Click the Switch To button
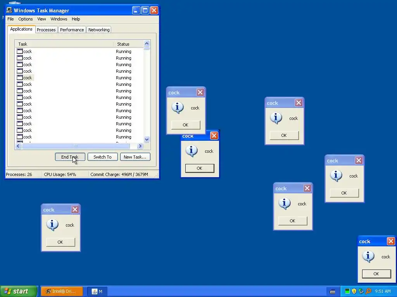This screenshot has height=297, width=397. pyautogui.click(x=102, y=157)
